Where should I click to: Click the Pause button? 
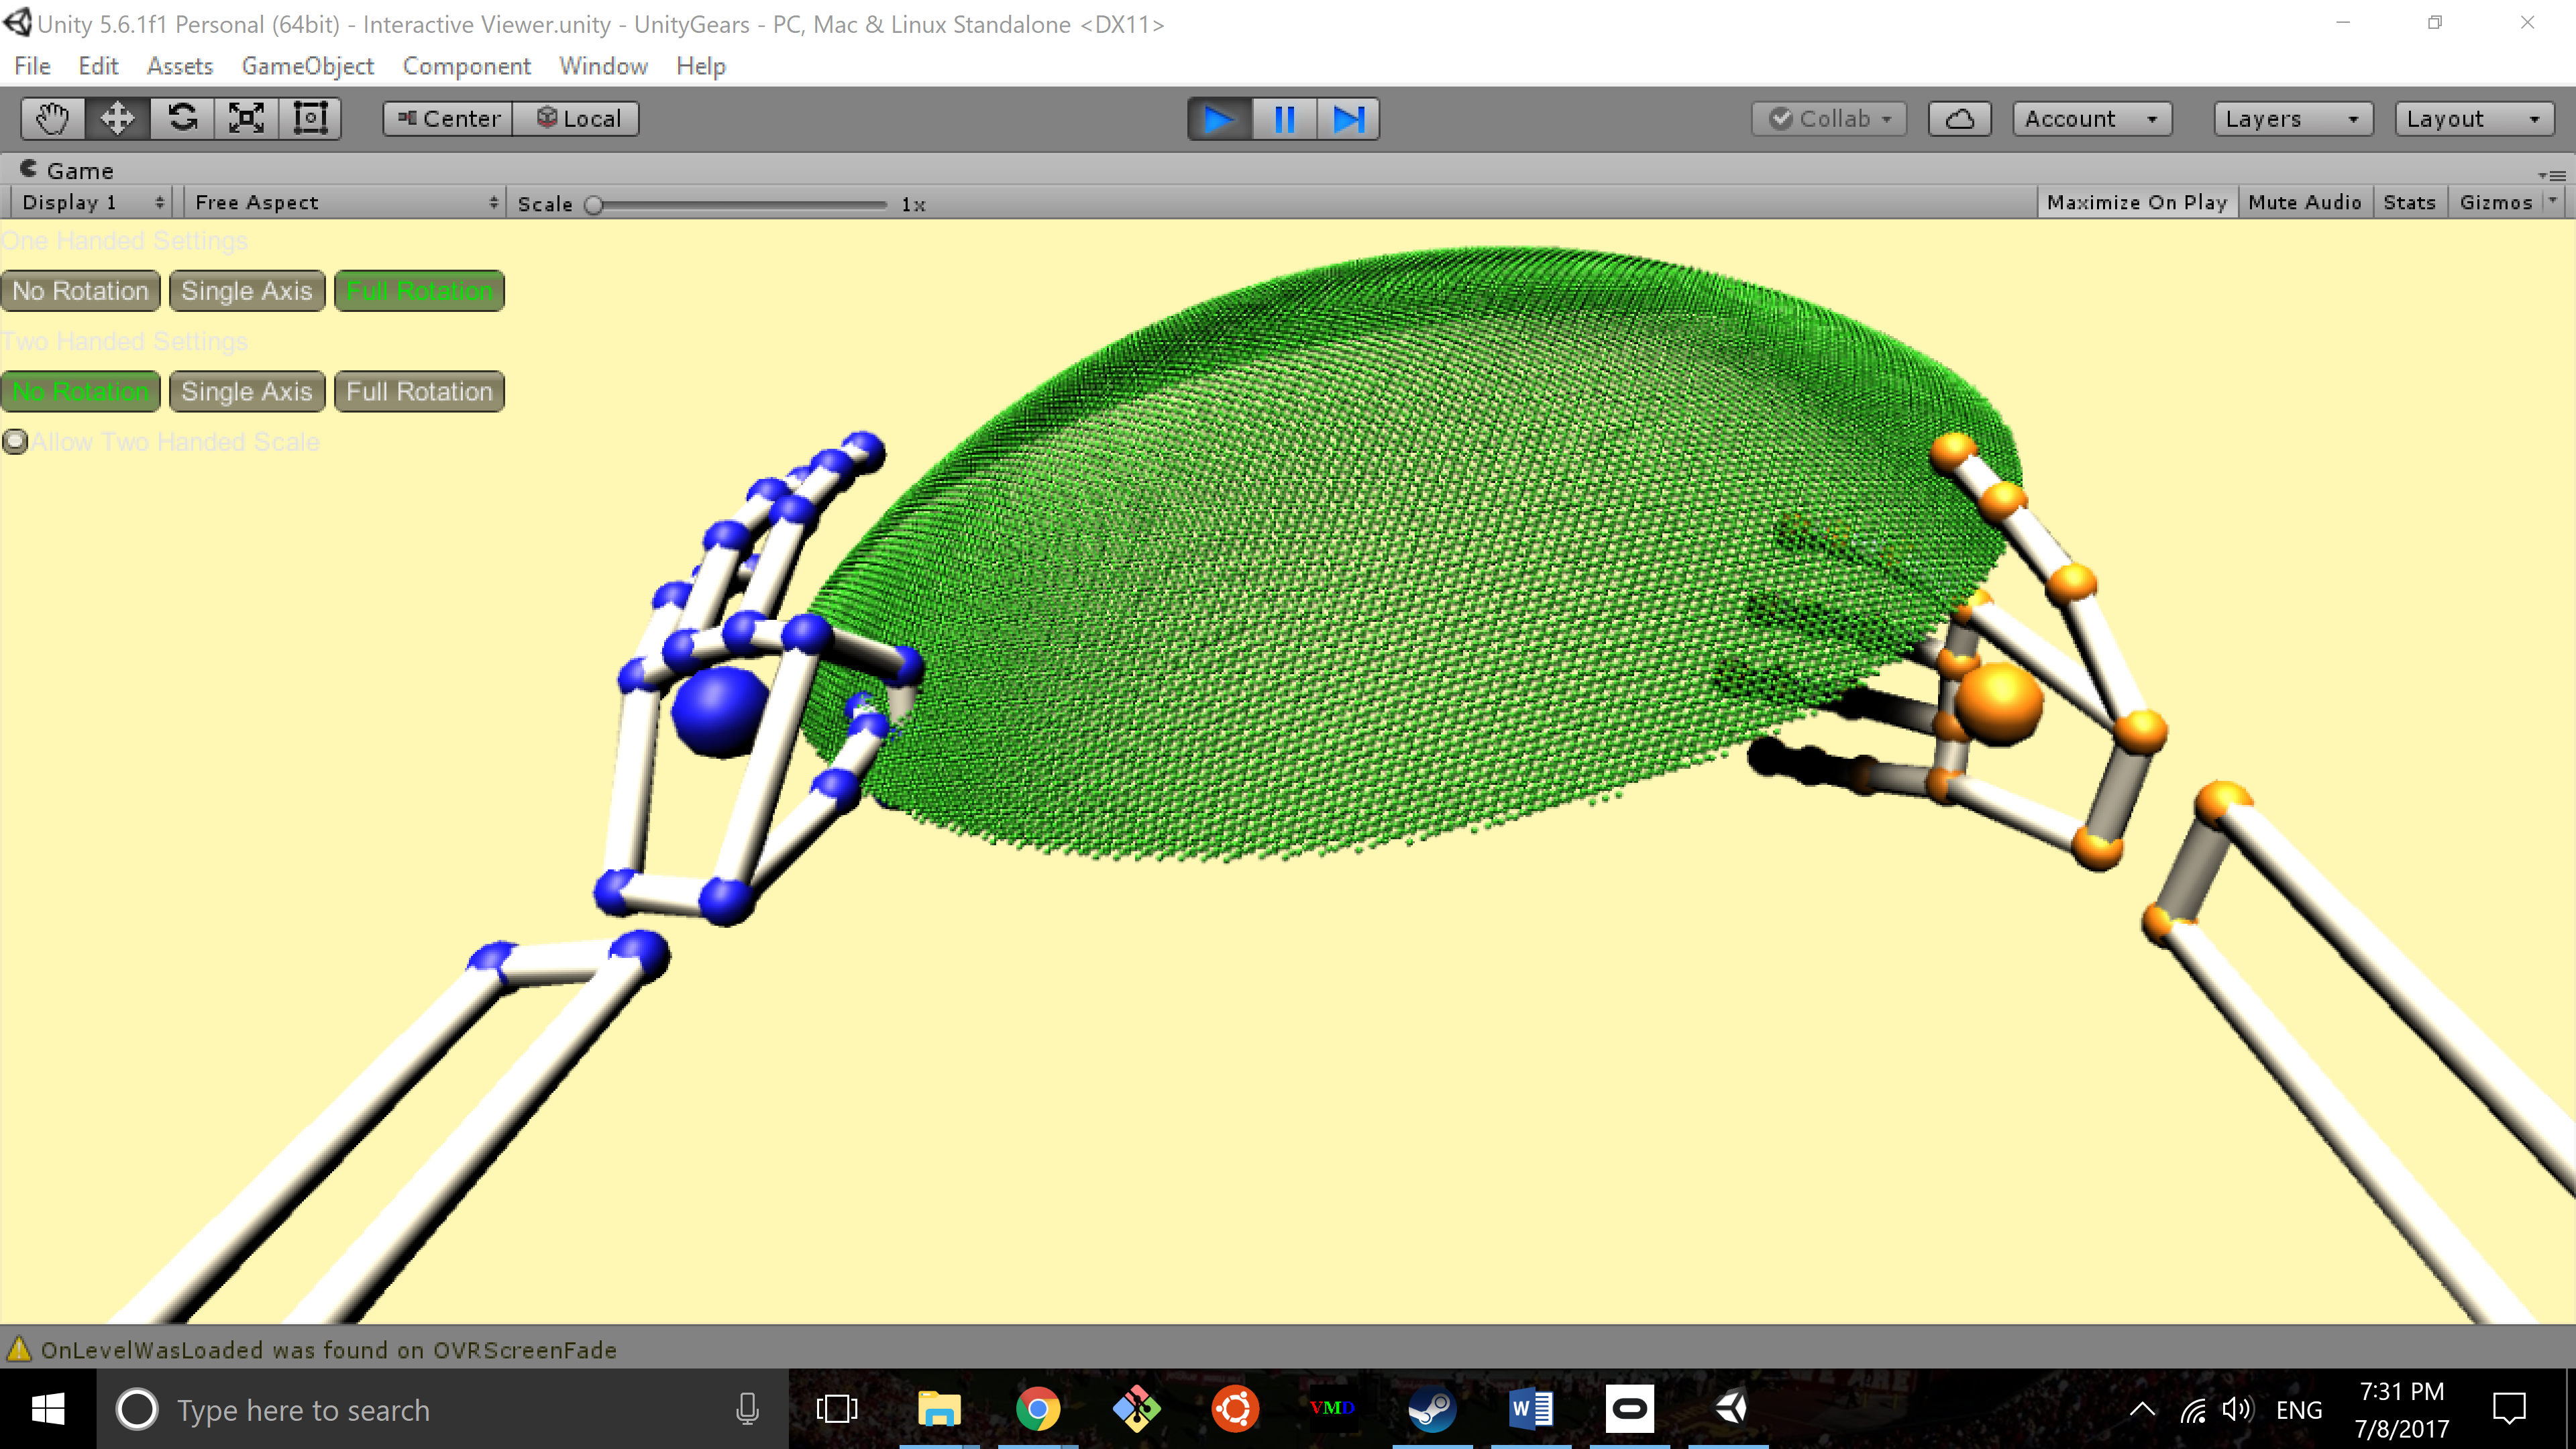point(1284,119)
